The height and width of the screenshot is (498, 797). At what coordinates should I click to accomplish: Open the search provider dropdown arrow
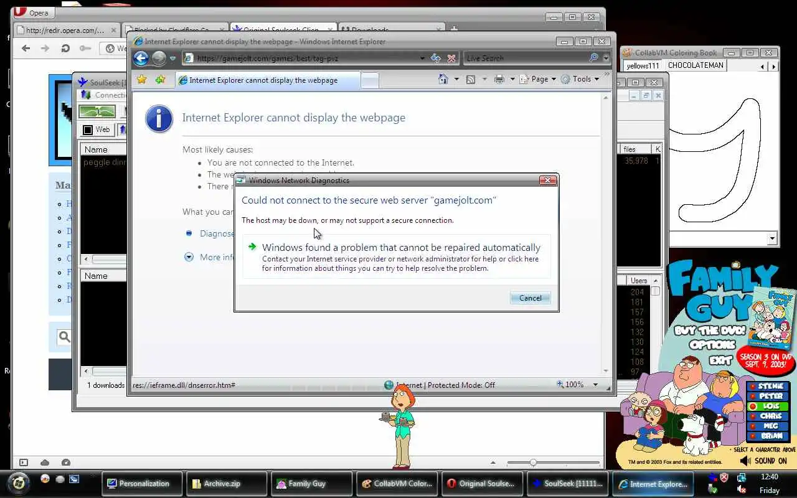coord(606,58)
